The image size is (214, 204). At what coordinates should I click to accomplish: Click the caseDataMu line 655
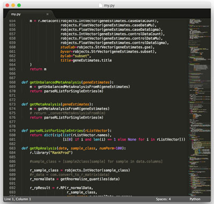pos(109,25)
